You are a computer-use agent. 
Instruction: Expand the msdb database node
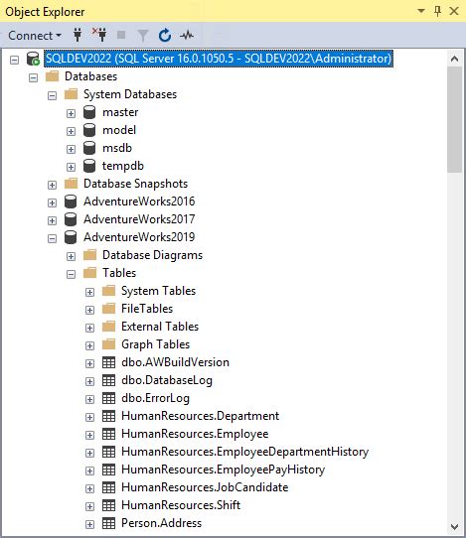72,149
